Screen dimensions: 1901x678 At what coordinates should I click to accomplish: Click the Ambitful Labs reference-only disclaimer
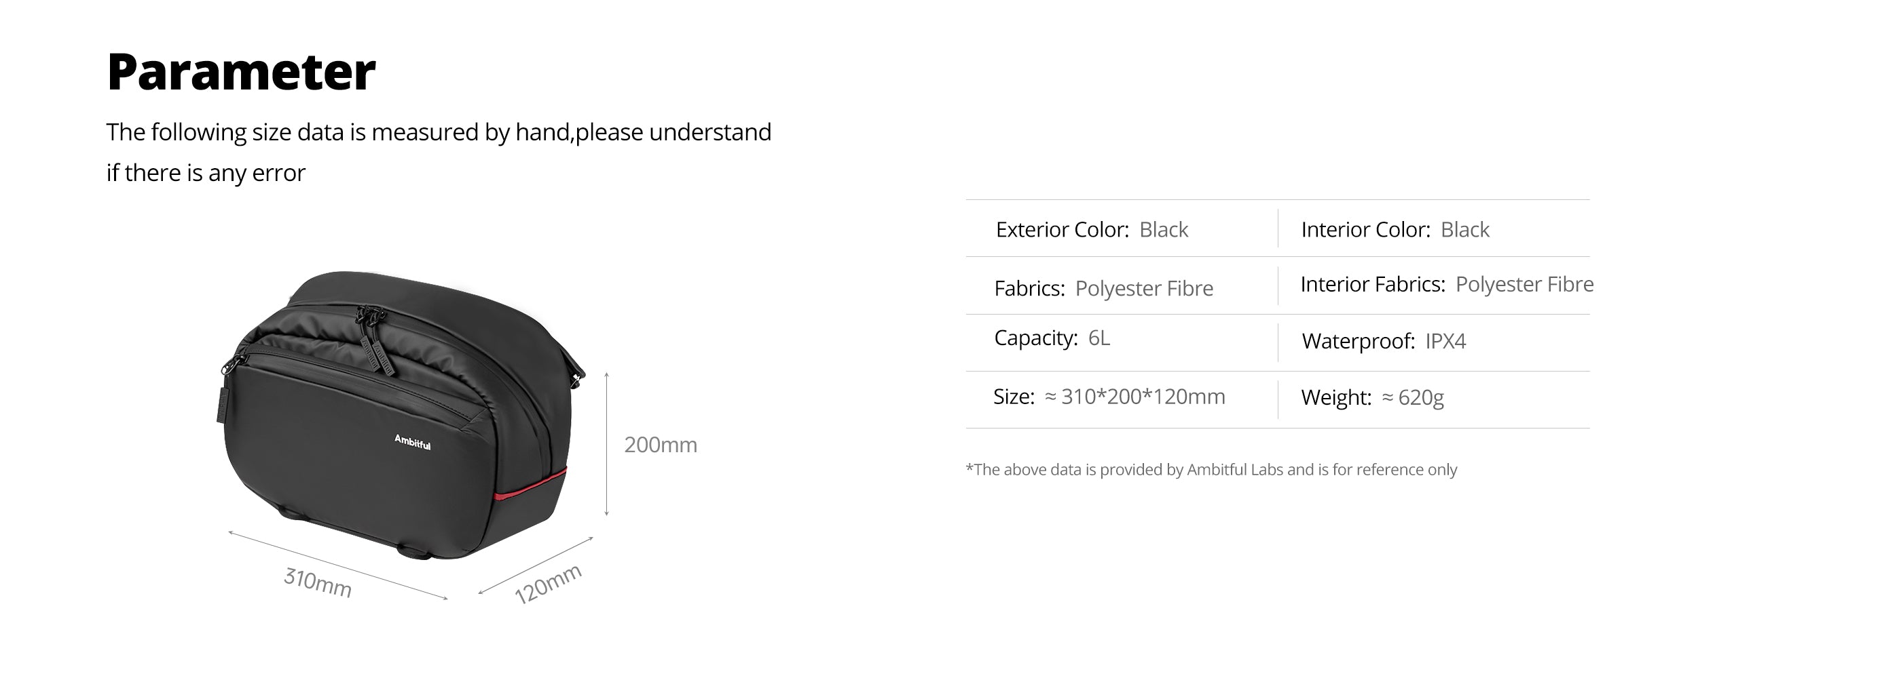click(x=1211, y=470)
